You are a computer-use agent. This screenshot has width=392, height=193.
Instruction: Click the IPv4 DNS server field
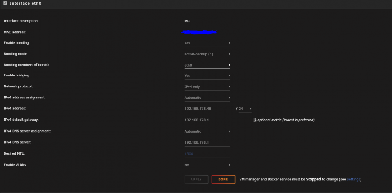pyautogui.click(x=207, y=142)
